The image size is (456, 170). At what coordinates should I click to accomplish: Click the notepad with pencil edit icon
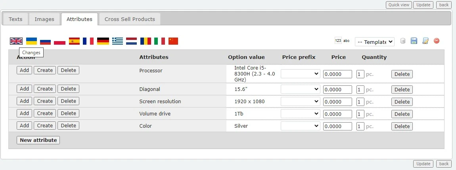click(425, 41)
